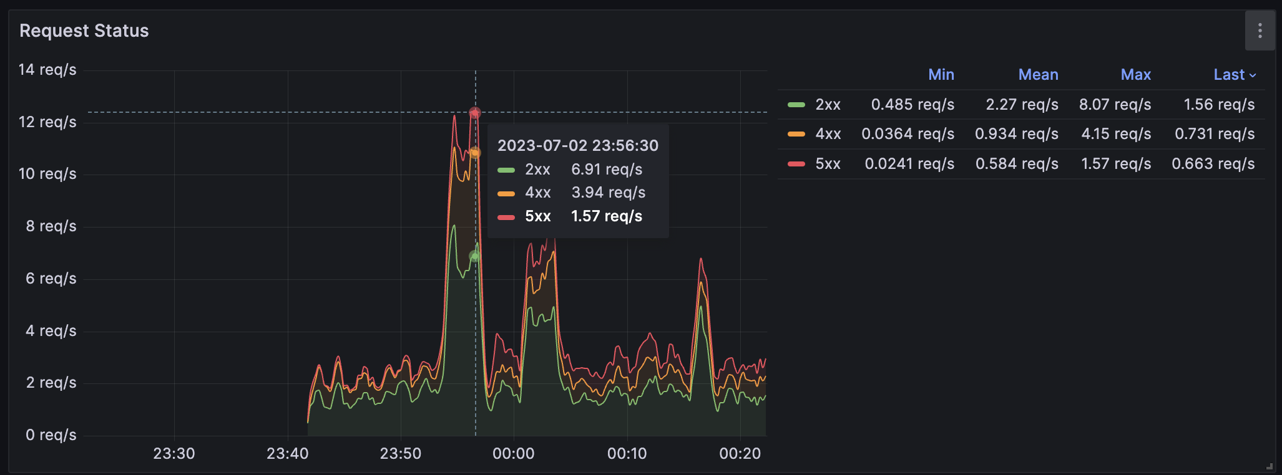Click the red 5xx data point marker

(x=475, y=113)
